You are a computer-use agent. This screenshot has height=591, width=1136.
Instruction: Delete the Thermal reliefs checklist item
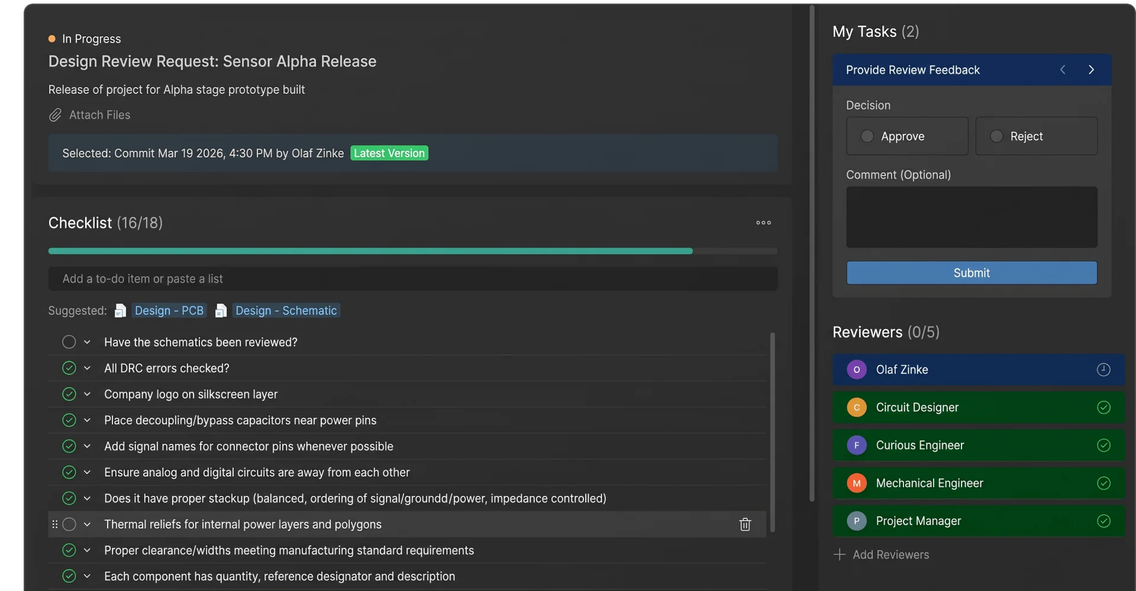click(745, 524)
